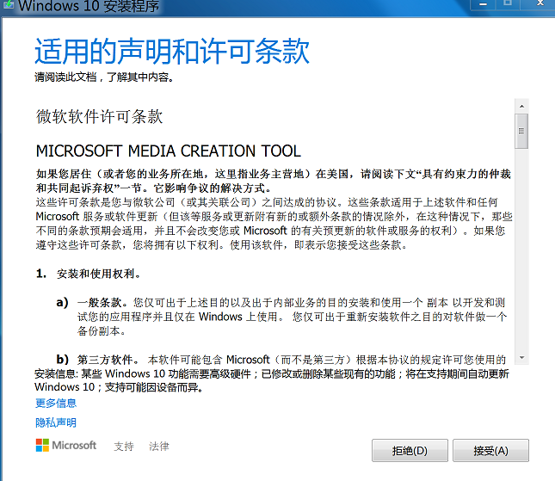Viewport: 555px width, 481px height.
Task: Click the license scrollbar up arrow
Action: [521, 106]
